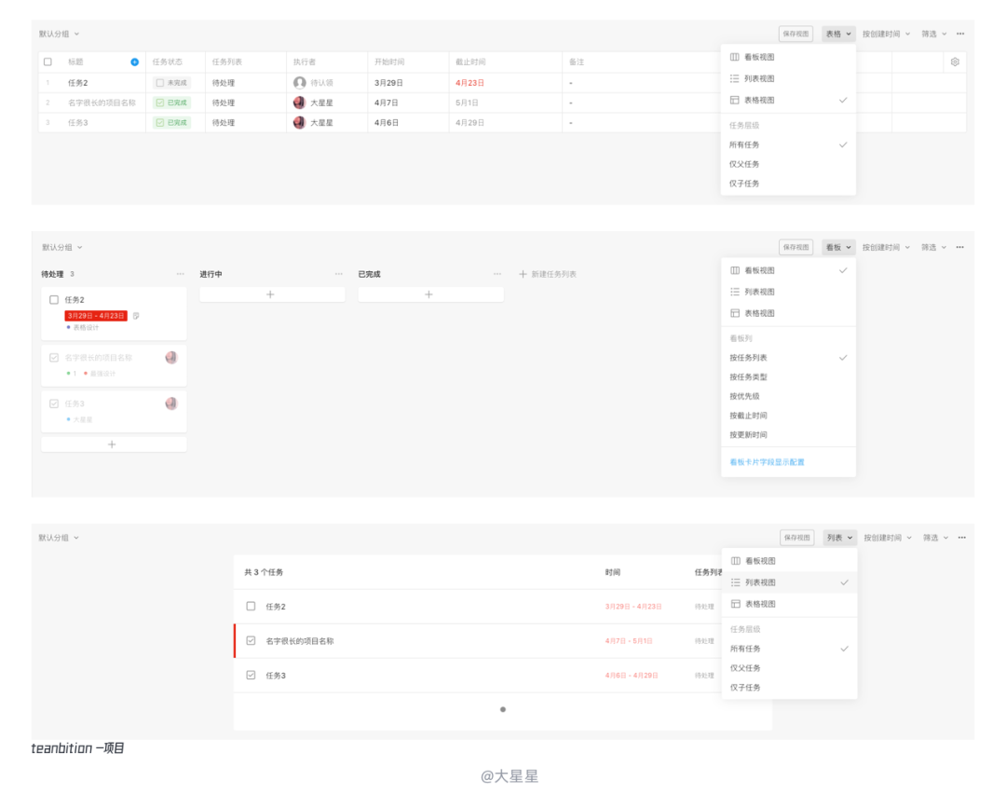The width and height of the screenshot is (1006, 794).
Task: Open the more options ellipsis in table view panel
Action: tap(959, 34)
